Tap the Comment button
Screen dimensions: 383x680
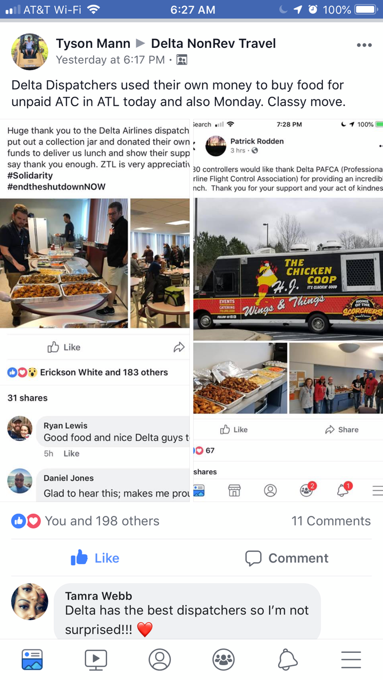287,558
